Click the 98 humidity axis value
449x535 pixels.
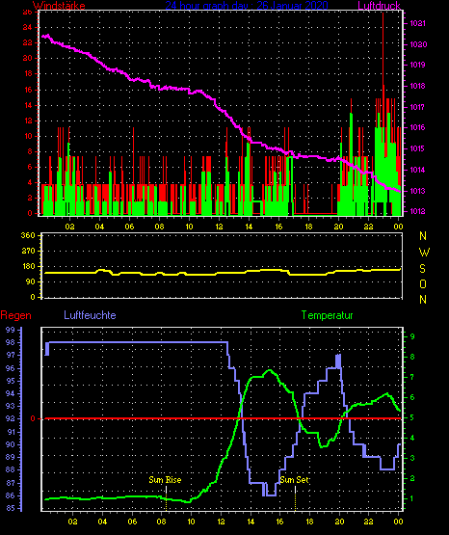[11, 342]
